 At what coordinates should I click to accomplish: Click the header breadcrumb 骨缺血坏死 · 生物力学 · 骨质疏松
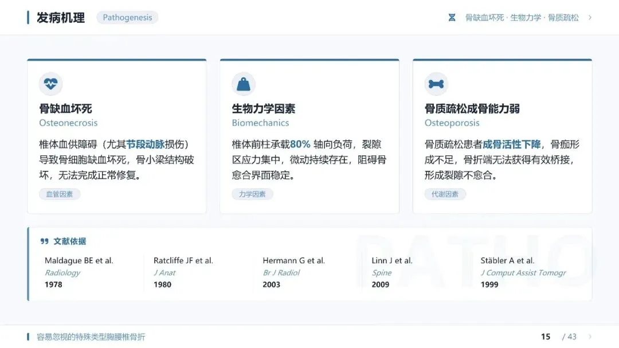(x=522, y=17)
